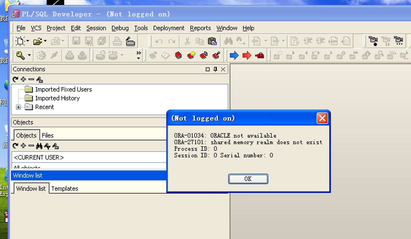Select the Recent folder item
The height and width of the screenshot is (239, 411).
(x=44, y=107)
